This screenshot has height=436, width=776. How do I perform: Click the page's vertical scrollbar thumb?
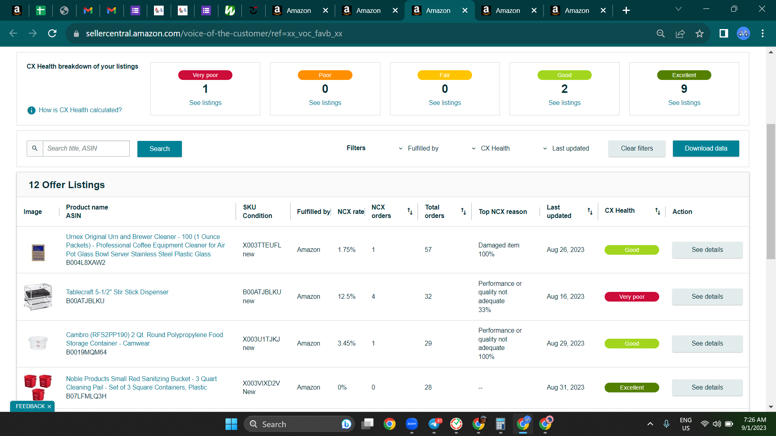[x=771, y=191]
